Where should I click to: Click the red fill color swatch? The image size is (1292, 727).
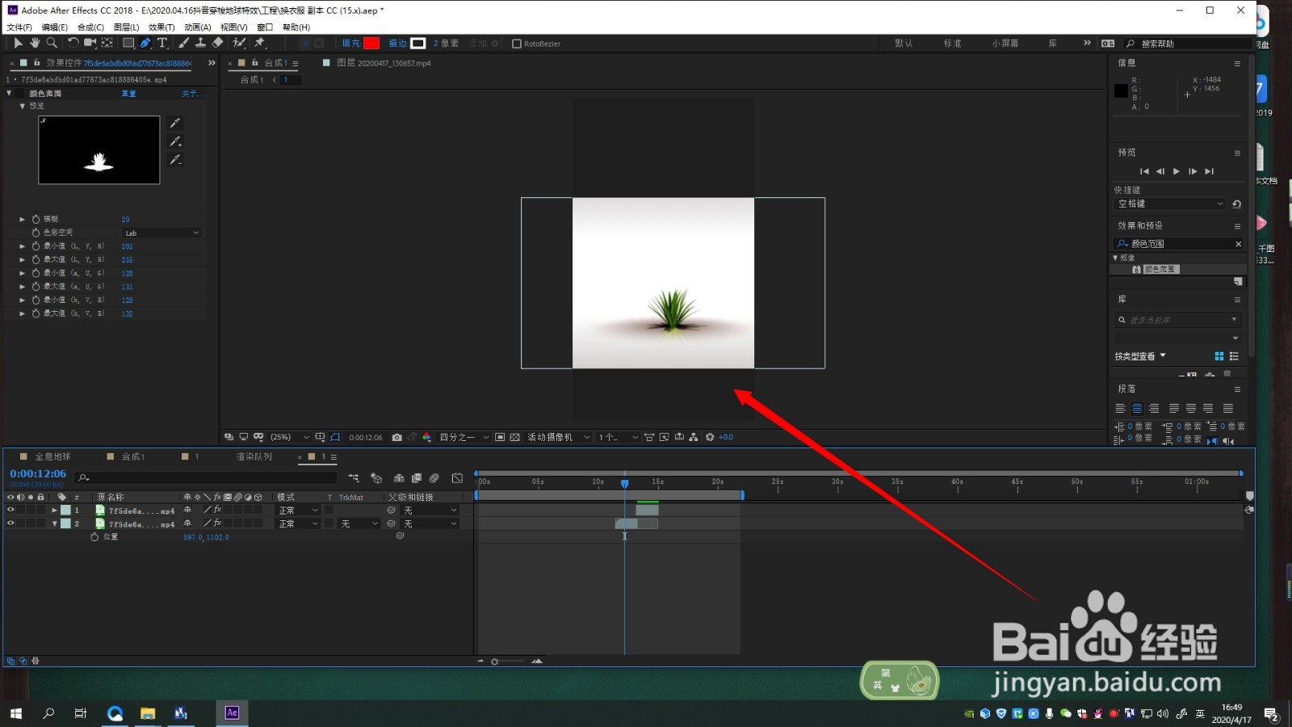(371, 44)
